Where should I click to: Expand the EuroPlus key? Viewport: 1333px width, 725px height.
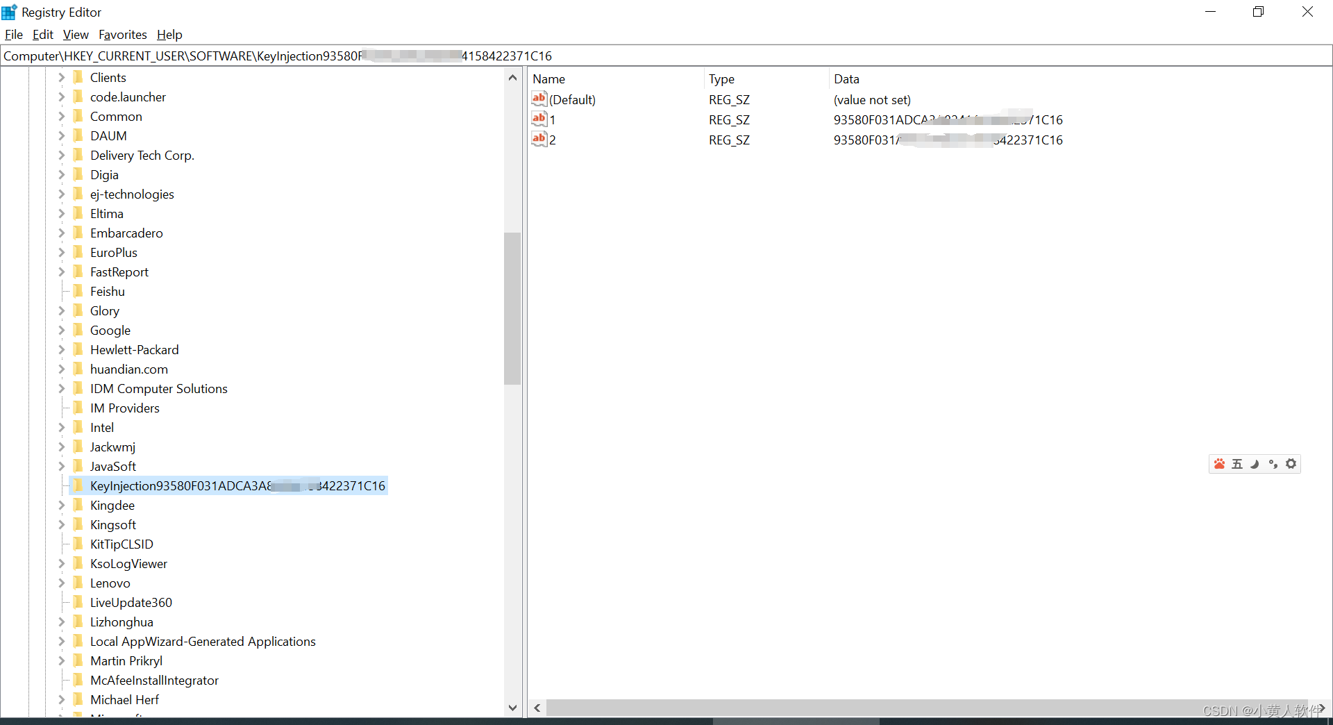click(61, 252)
